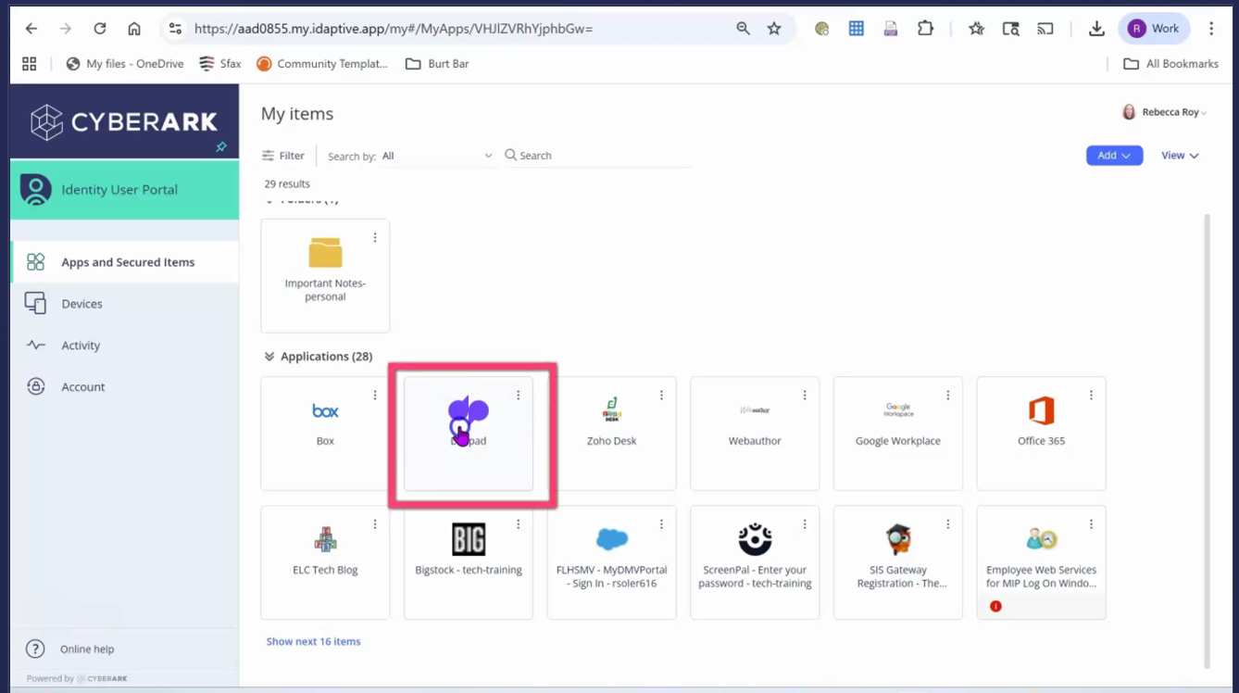Image resolution: width=1239 pixels, height=693 pixels.
Task: Launch the ScreenPal application
Action: [x=755, y=562]
